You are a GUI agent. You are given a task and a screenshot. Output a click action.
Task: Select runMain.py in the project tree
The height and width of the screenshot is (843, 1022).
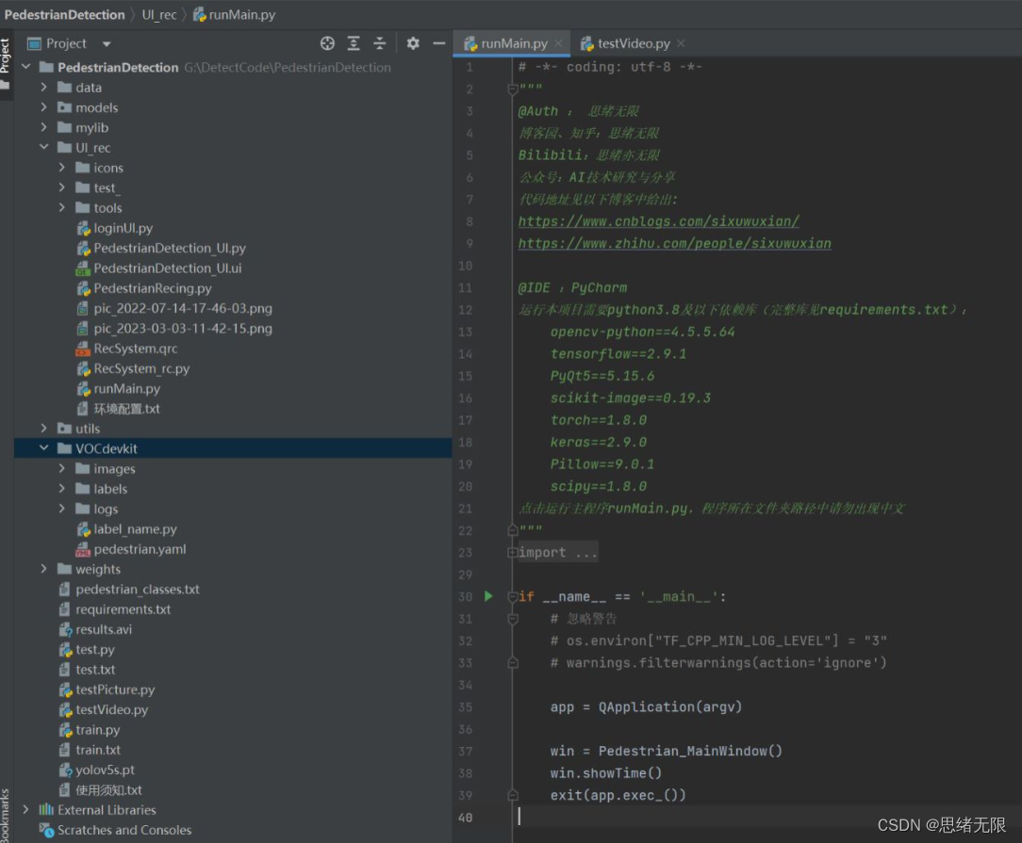pyautogui.click(x=126, y=389)
